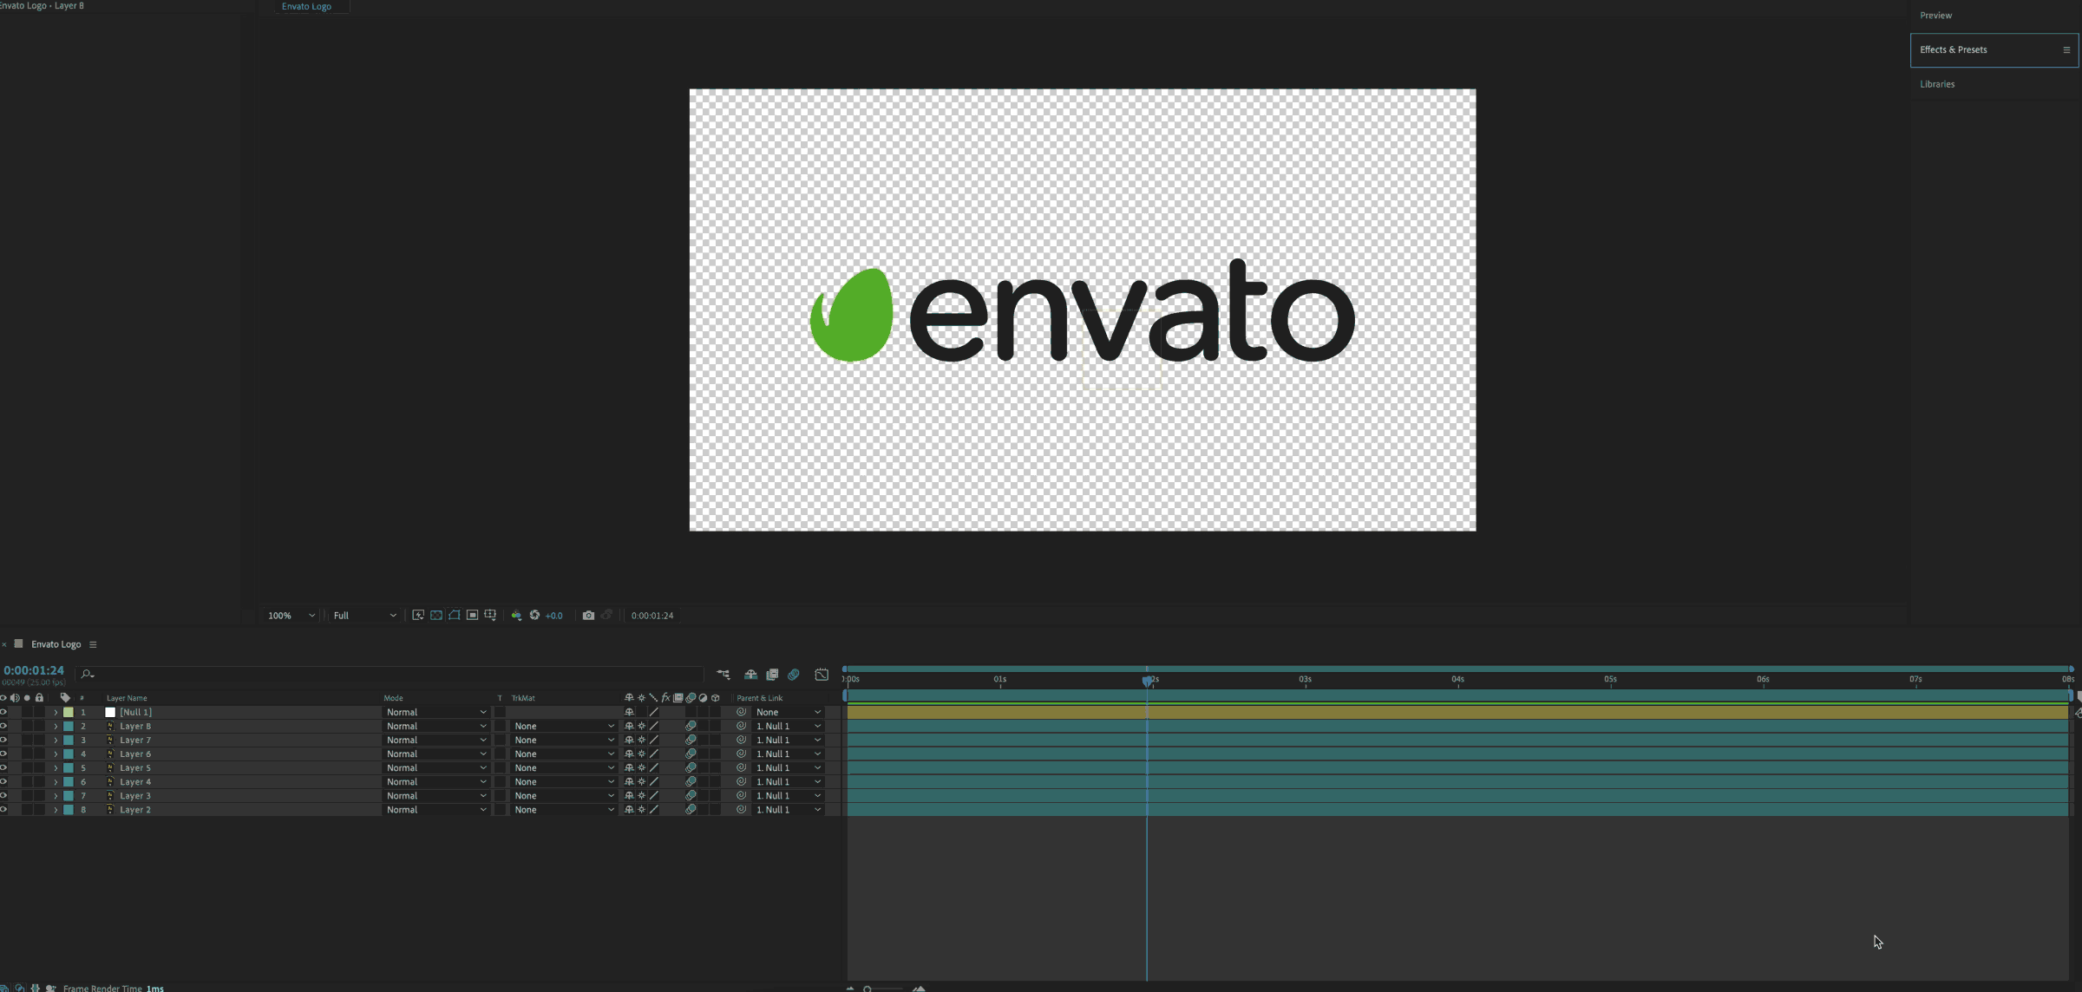
Task: Toggle mask and shape path visibility
Action: [455, 616]
